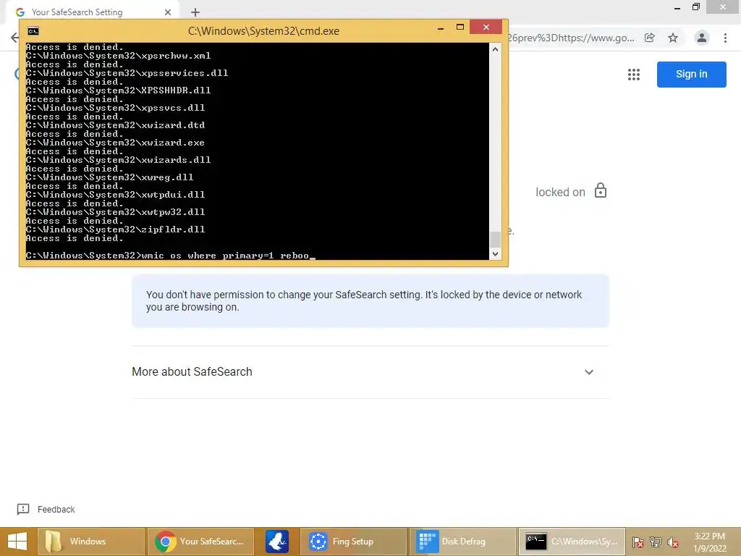Open Fing Setup taskbar item
Viewport: 741px width, 556px height.
pyautogui.click(x=353, y=542)
